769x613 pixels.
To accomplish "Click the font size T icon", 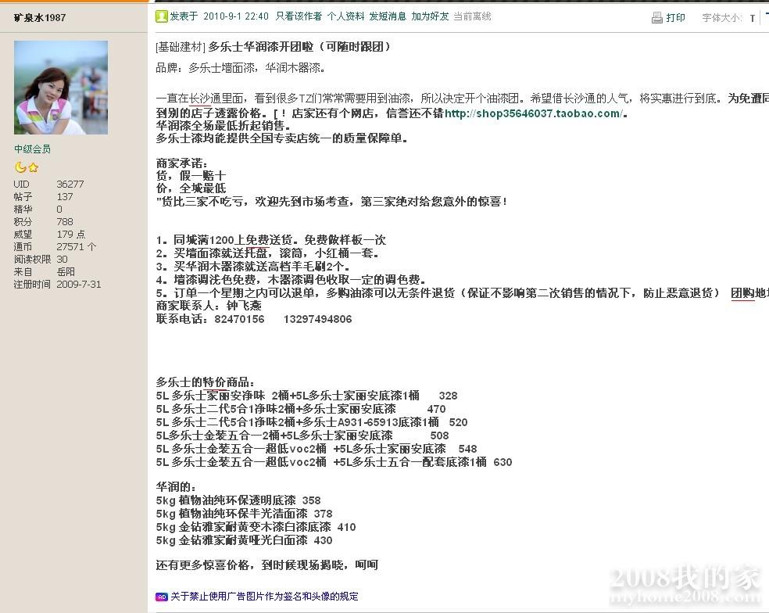I will 752,18.
